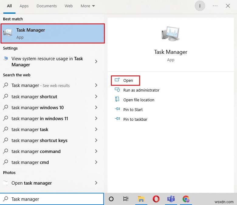237x205 pixels.
Task: Switch to the Documents search tab
Action: tap(46, 6)
